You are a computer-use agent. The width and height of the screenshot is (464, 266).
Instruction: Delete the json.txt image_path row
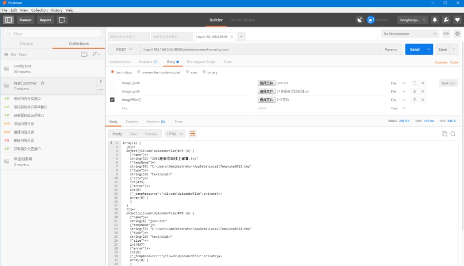coord(423,83)
